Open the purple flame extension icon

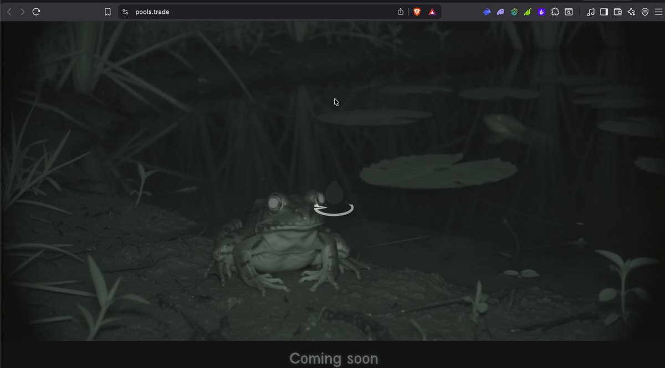click(541, 12)
